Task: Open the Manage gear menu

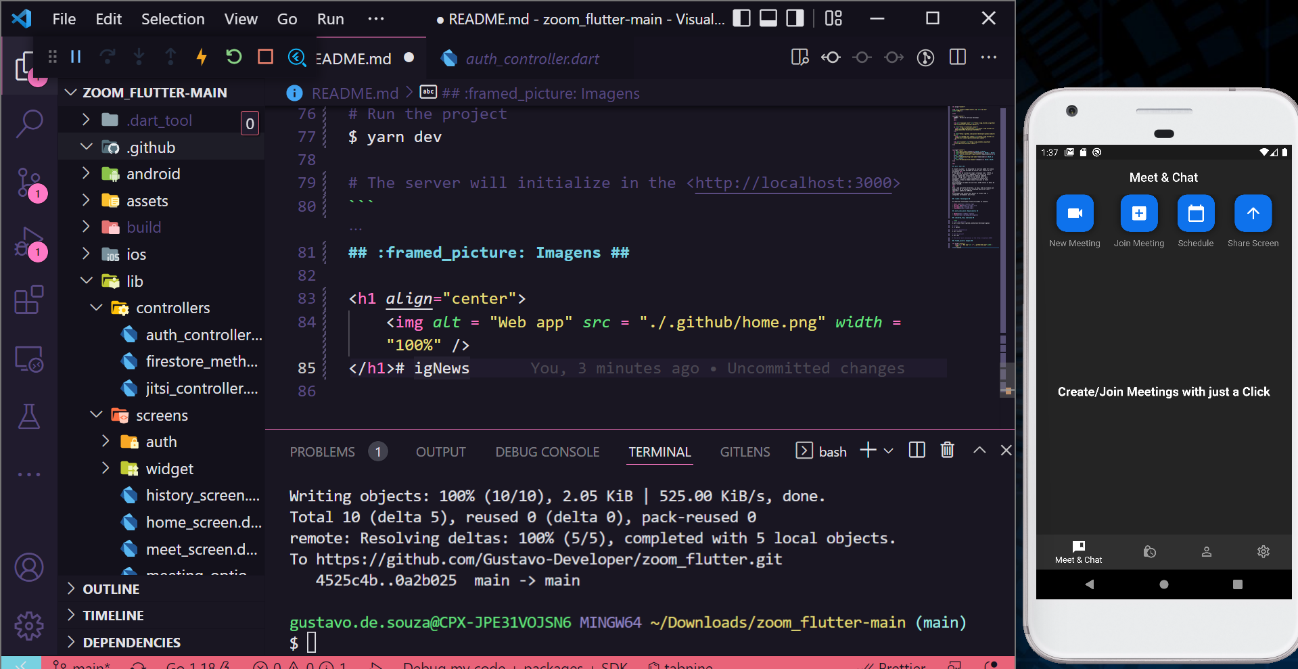Action: [29, 626]
